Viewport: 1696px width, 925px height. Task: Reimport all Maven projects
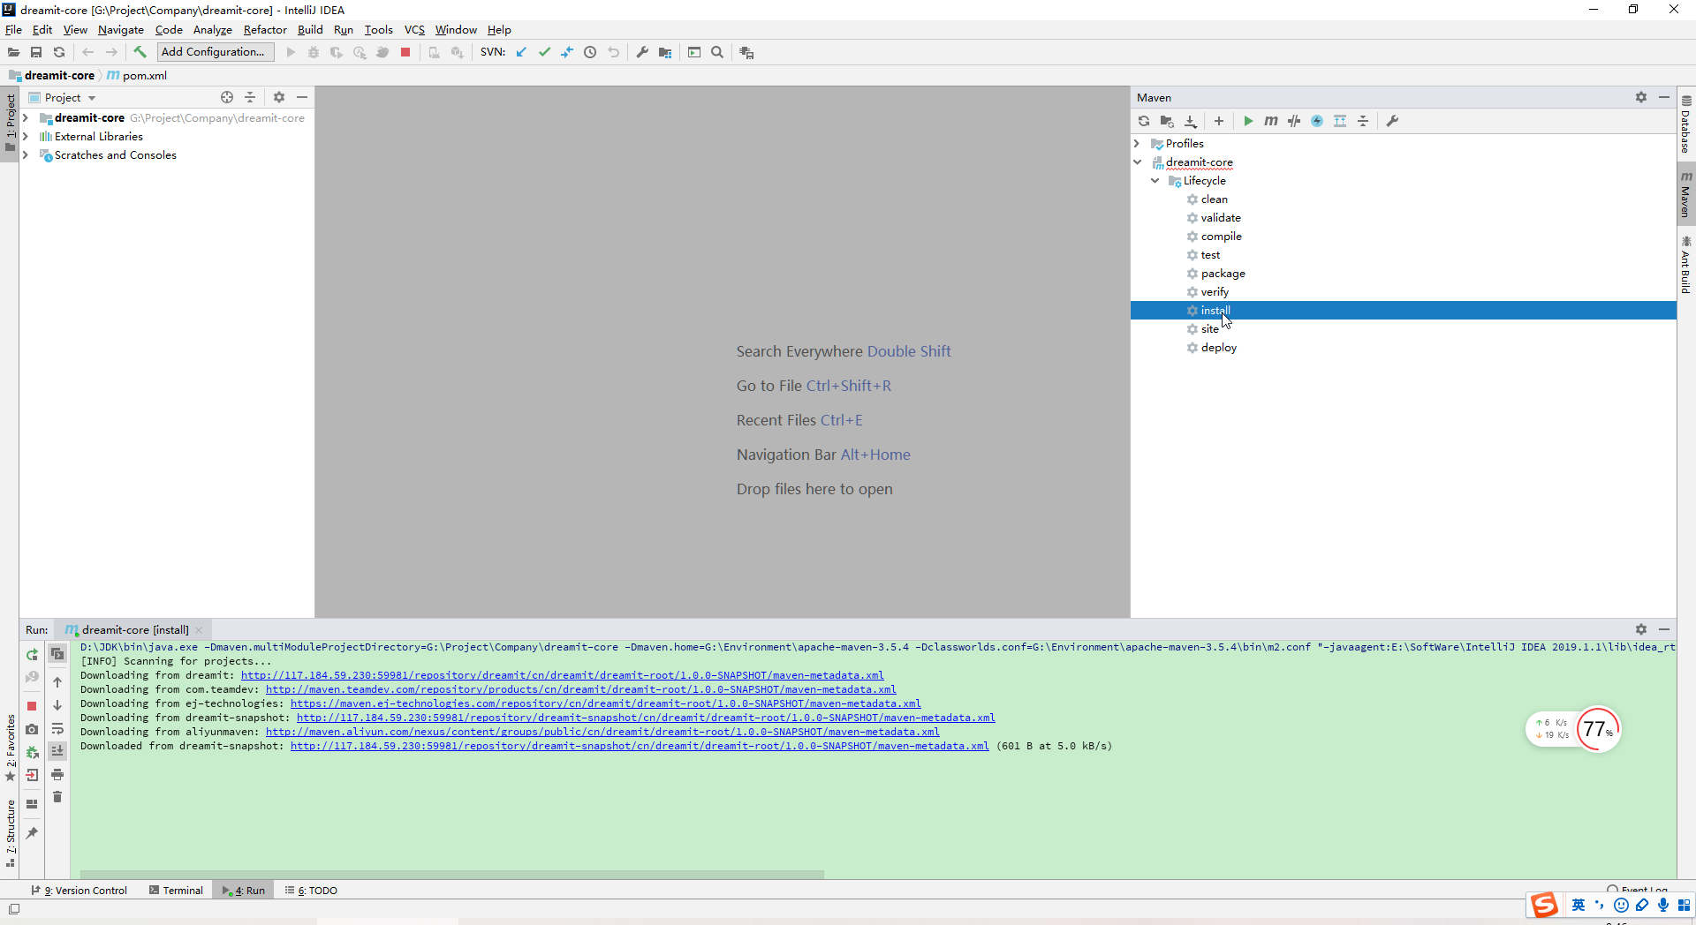pos(1144,121)
